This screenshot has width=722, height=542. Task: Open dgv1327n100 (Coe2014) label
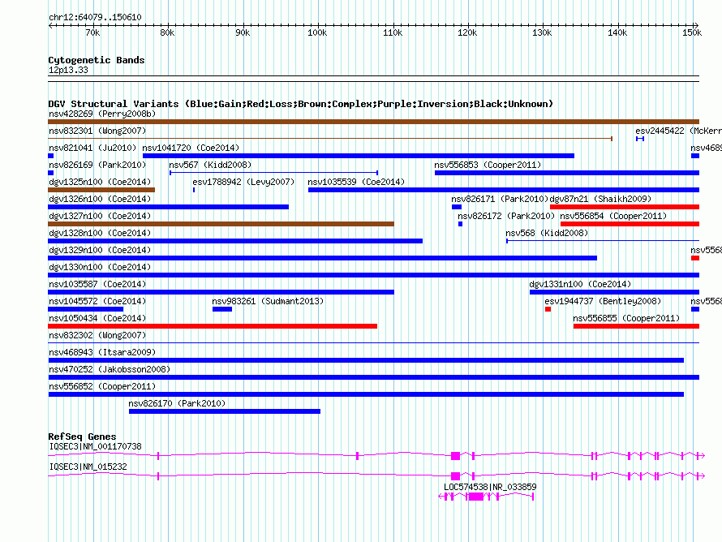(x=100, y=216)
